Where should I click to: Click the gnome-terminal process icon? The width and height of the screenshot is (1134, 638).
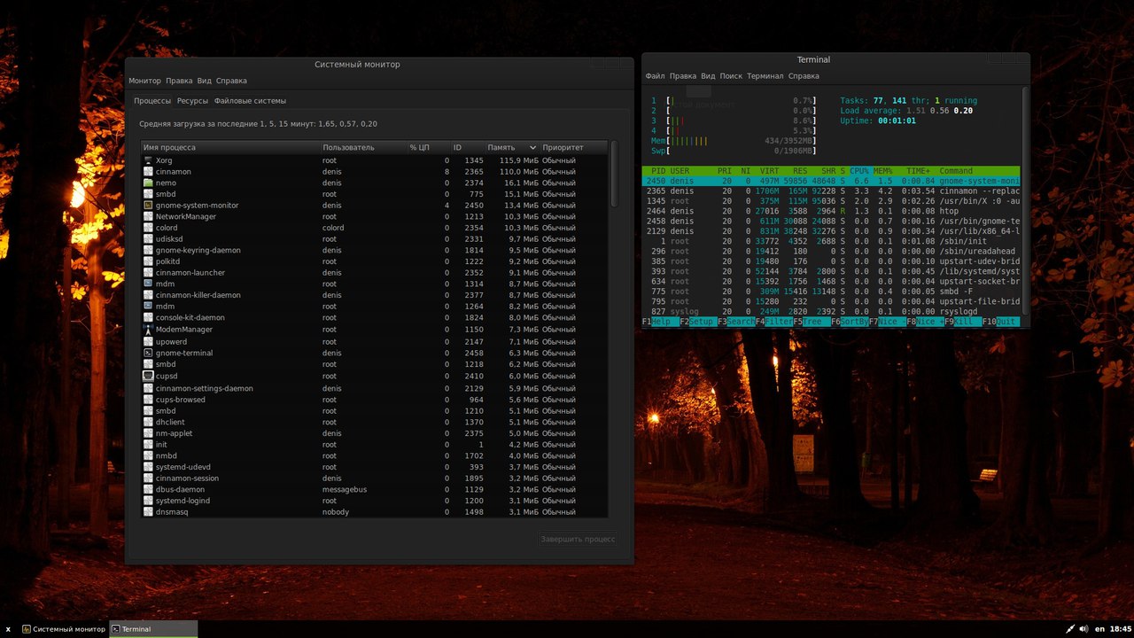pyautogui.click(x=148, y=353)
